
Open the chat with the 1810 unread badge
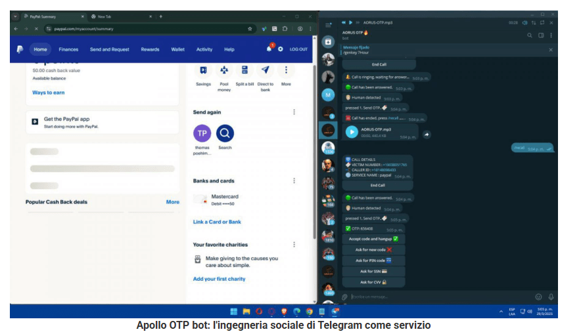click(329, 236)
